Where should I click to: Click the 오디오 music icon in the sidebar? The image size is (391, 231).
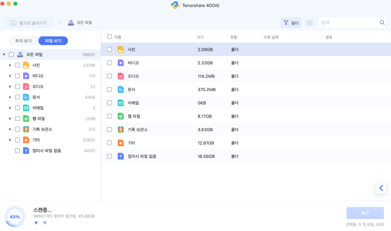(x=26, y=87)
